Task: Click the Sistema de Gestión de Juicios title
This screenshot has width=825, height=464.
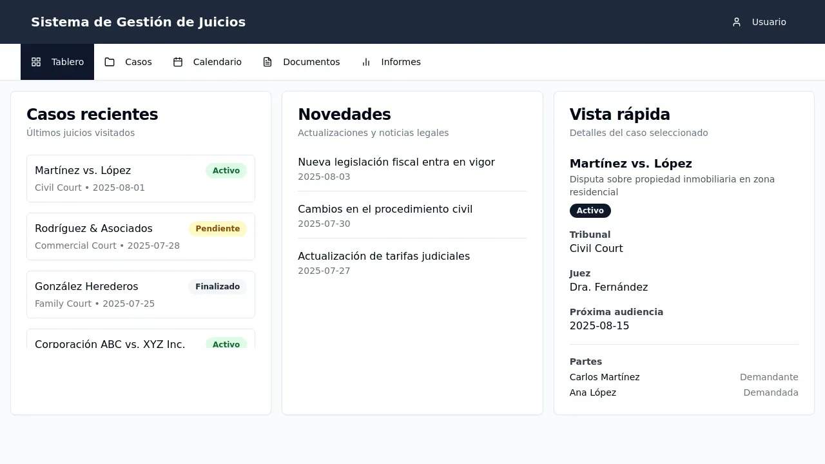Action: click(138, 21)
